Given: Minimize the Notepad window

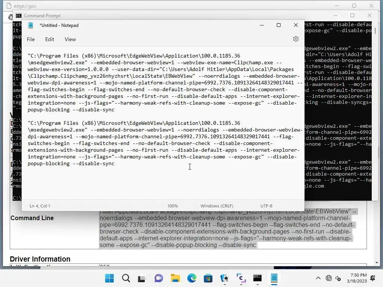Looking at the screenshot, I should pos(261,25).
